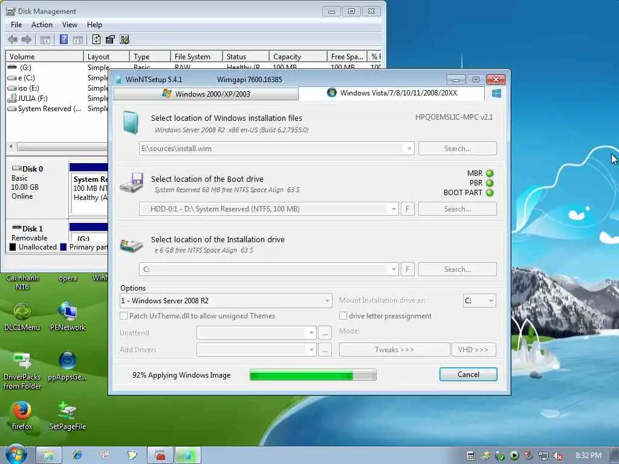Expand the Boot drive HDD-0:1 dropdown
This screenshot has width=619, height=464.
point(394,209)
